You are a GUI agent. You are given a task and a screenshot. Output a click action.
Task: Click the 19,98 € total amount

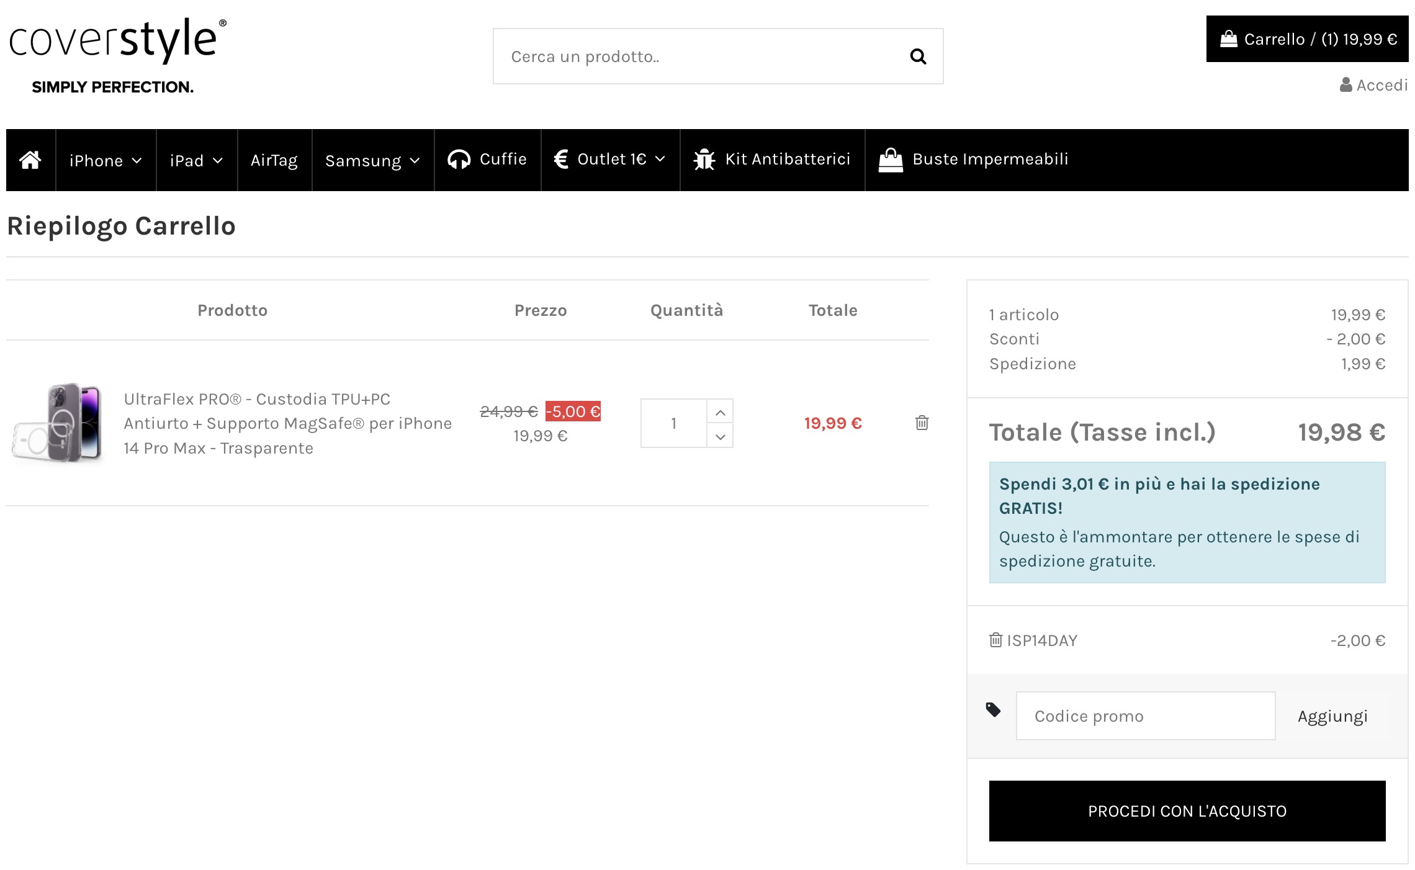(1342, 432)
